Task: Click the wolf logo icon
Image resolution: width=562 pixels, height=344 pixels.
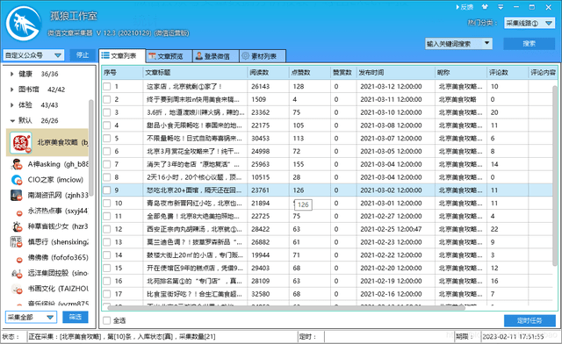Action: click(x=24, y=24)
